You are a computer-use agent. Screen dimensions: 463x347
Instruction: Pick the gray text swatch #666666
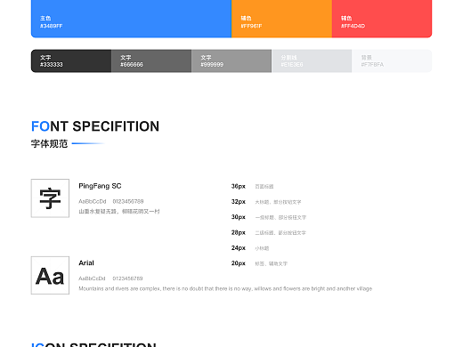tap(151, 61)
